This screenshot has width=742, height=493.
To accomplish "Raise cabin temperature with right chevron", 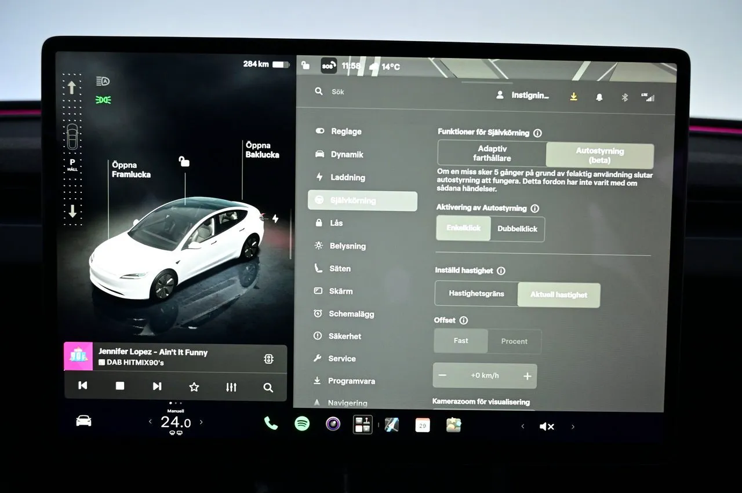I will point(201,422).
